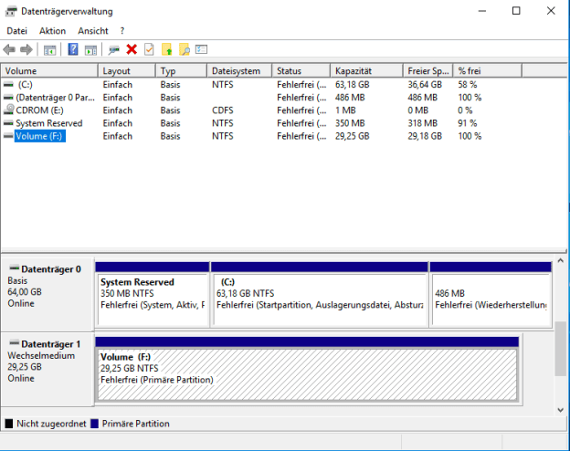Image resolution: width=570 pixels, height=451 pixels.
Task: Click the connect drive toolbar icon
Action: pyautogui.click(x=113, y=49)
